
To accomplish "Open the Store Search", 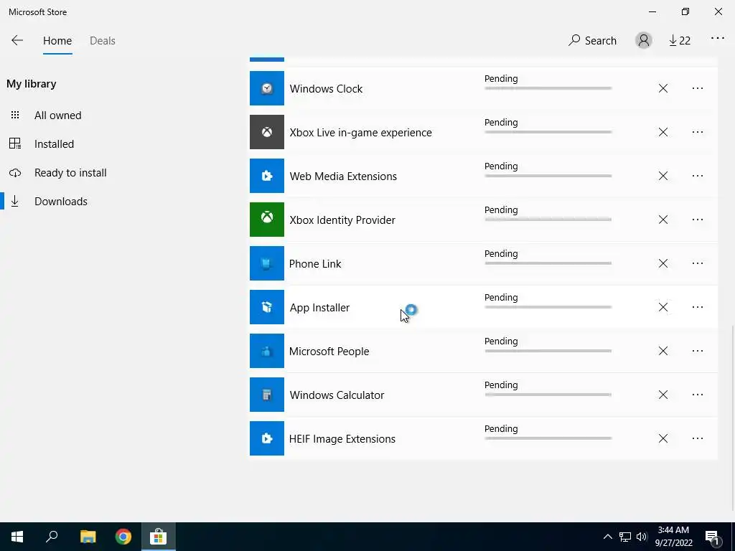I will [592, 41].
